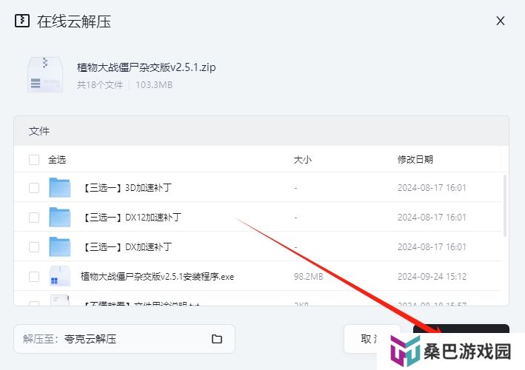The image size is (525, 370).
Task: Close the 在线云解压 dialog
Action: tap(501, 21)
